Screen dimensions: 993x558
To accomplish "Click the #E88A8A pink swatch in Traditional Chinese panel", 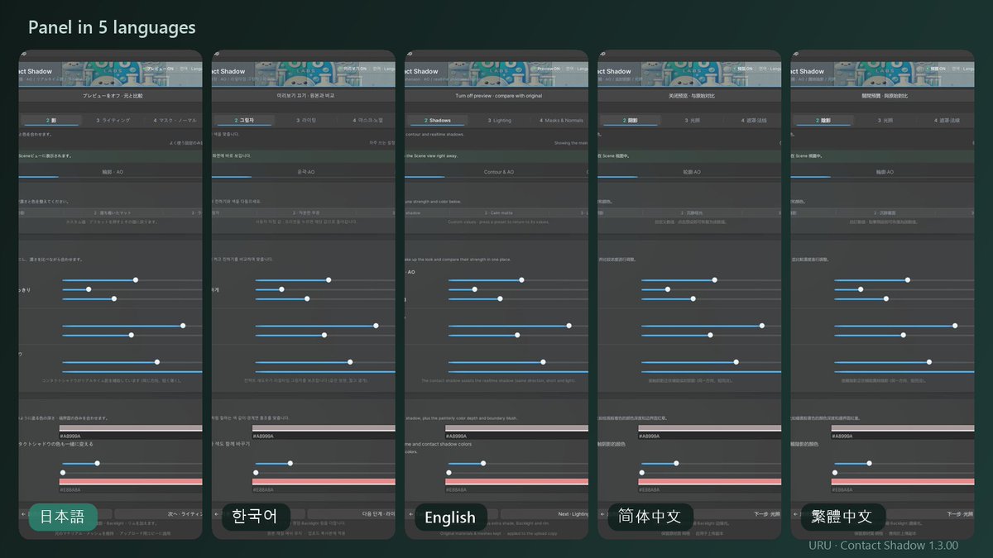I will tap(903, 481).
